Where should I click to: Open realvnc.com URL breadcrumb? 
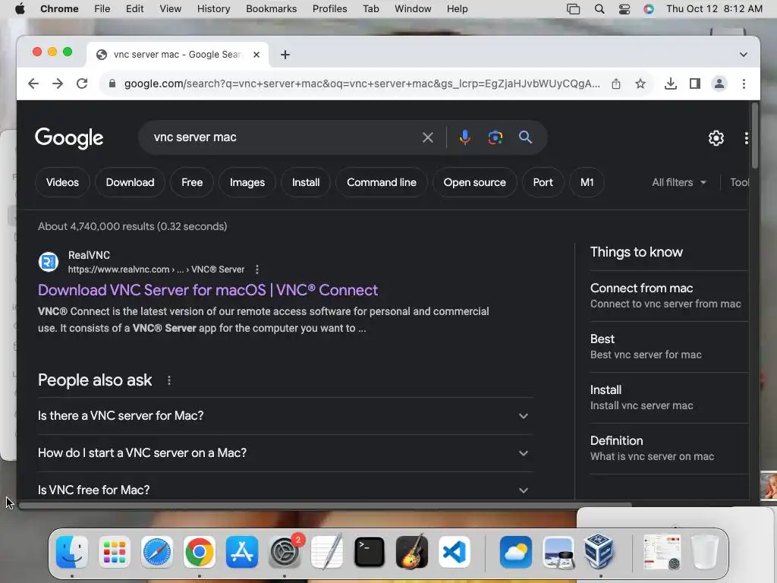pyautogui.click(x=156, y=269)
